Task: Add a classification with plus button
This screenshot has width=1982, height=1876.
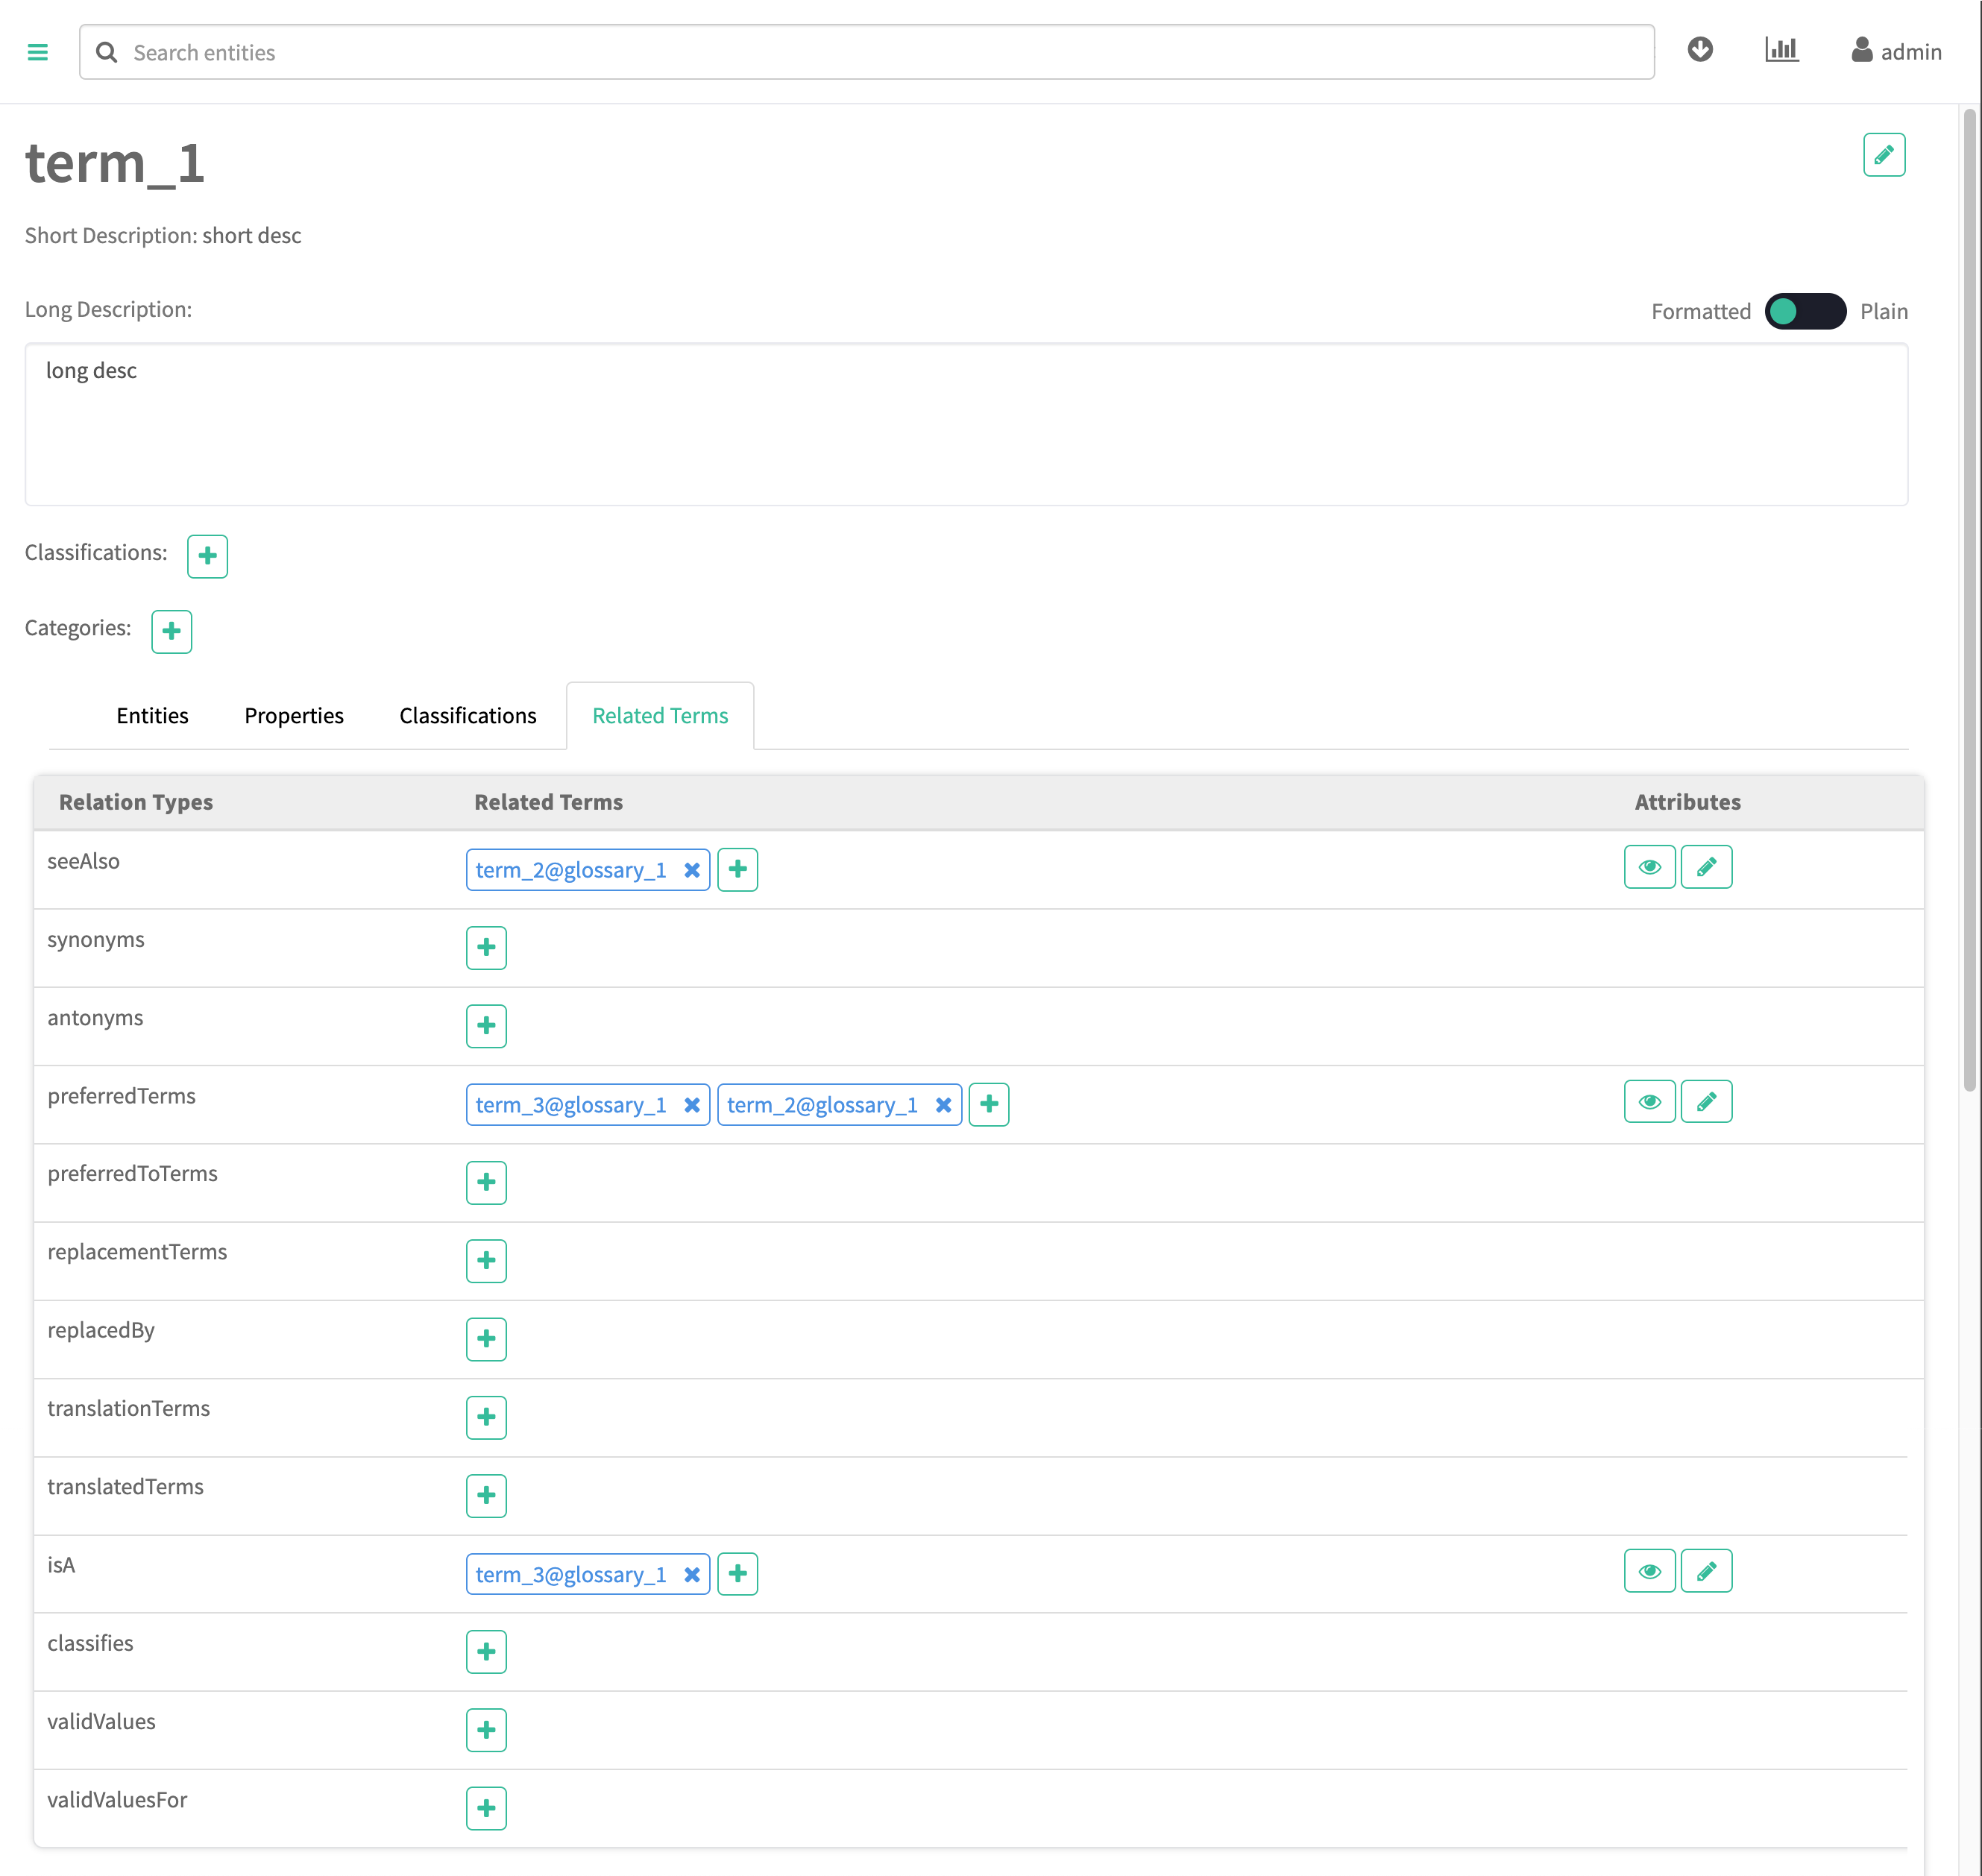Action: point(207,556)
